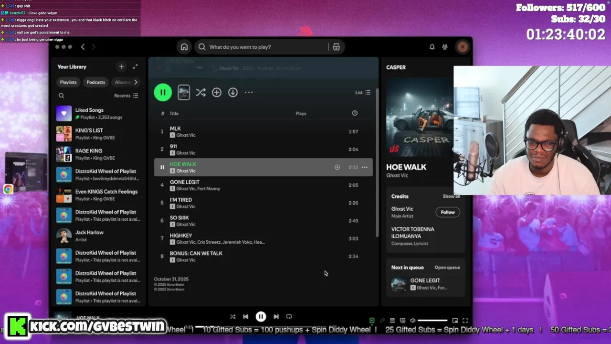Open the RAGE KING playlist
The height and width of the screenshot is (344, 611).
pos(99,154)
